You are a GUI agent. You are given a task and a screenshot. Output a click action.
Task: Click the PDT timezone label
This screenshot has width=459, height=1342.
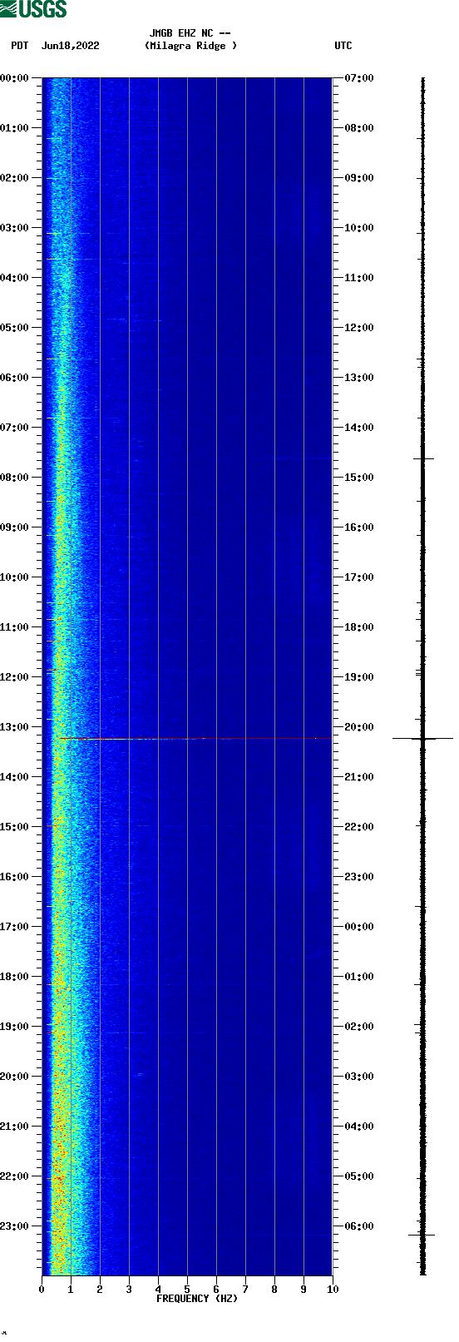(19, 46)
